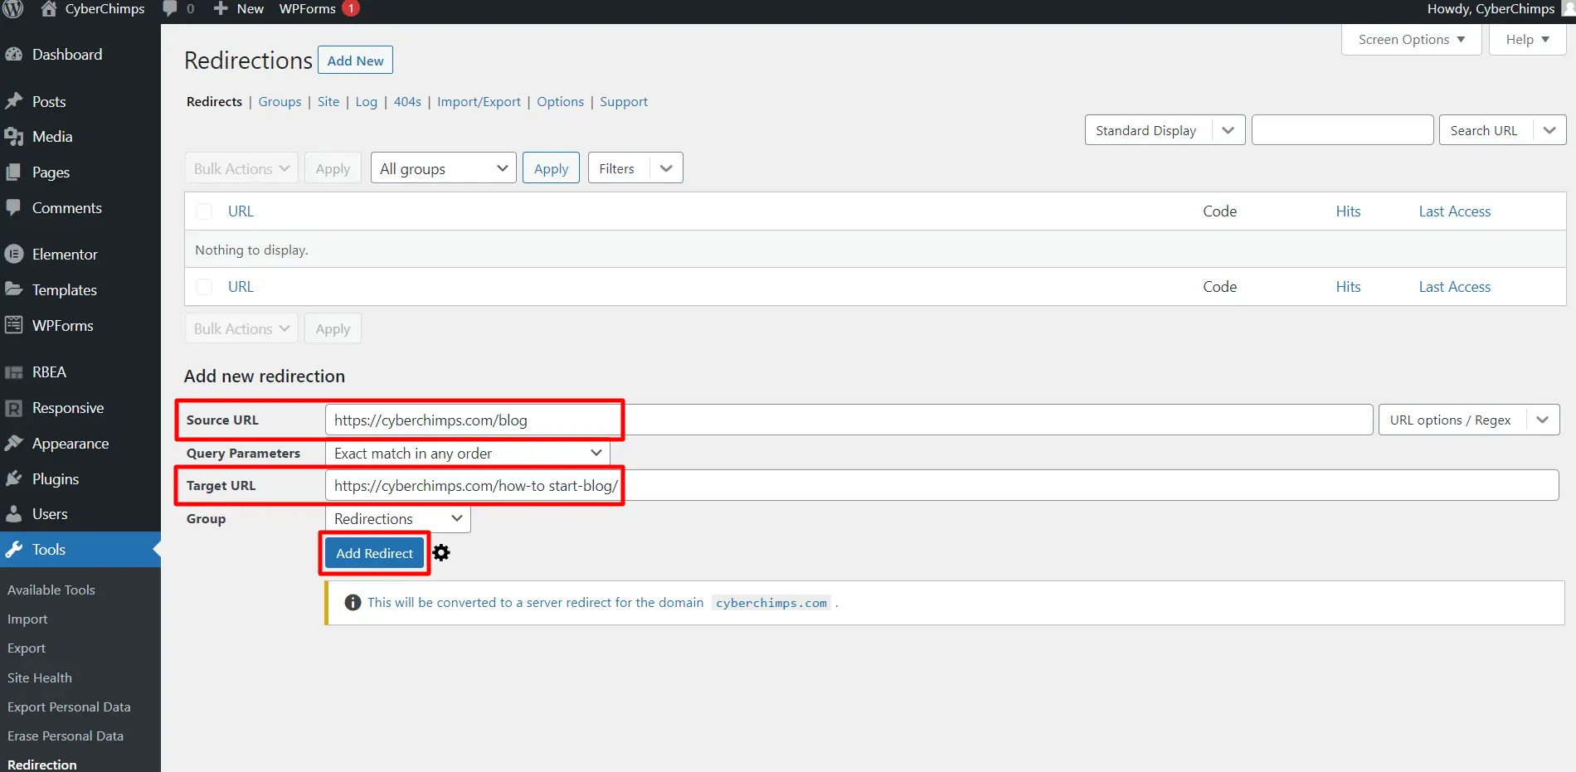Click the Howdy user avatar icon

(1568, 8)
